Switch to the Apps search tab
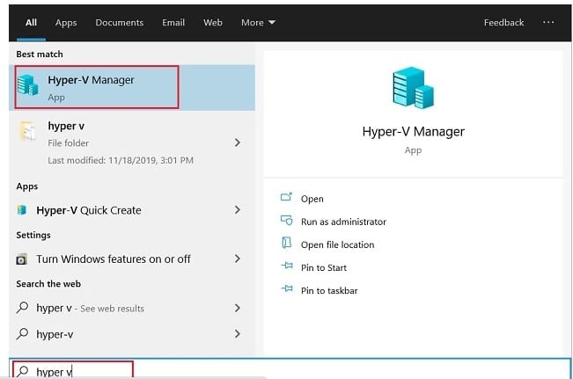The image size is (573, 379). click(66, 23)
